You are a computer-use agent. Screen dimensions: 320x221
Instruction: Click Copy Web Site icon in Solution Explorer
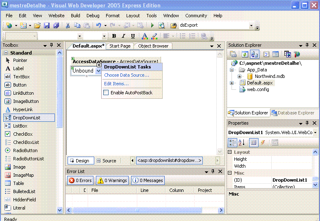click(x=288, y=55)
